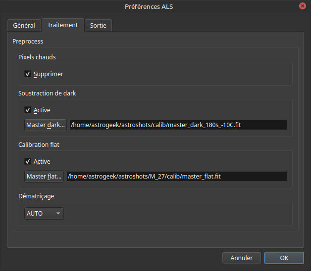The height and width of the screenshot is (271, 311).
Task: Confirm preferences with the OK button
Action: click(x=284, y=258)
